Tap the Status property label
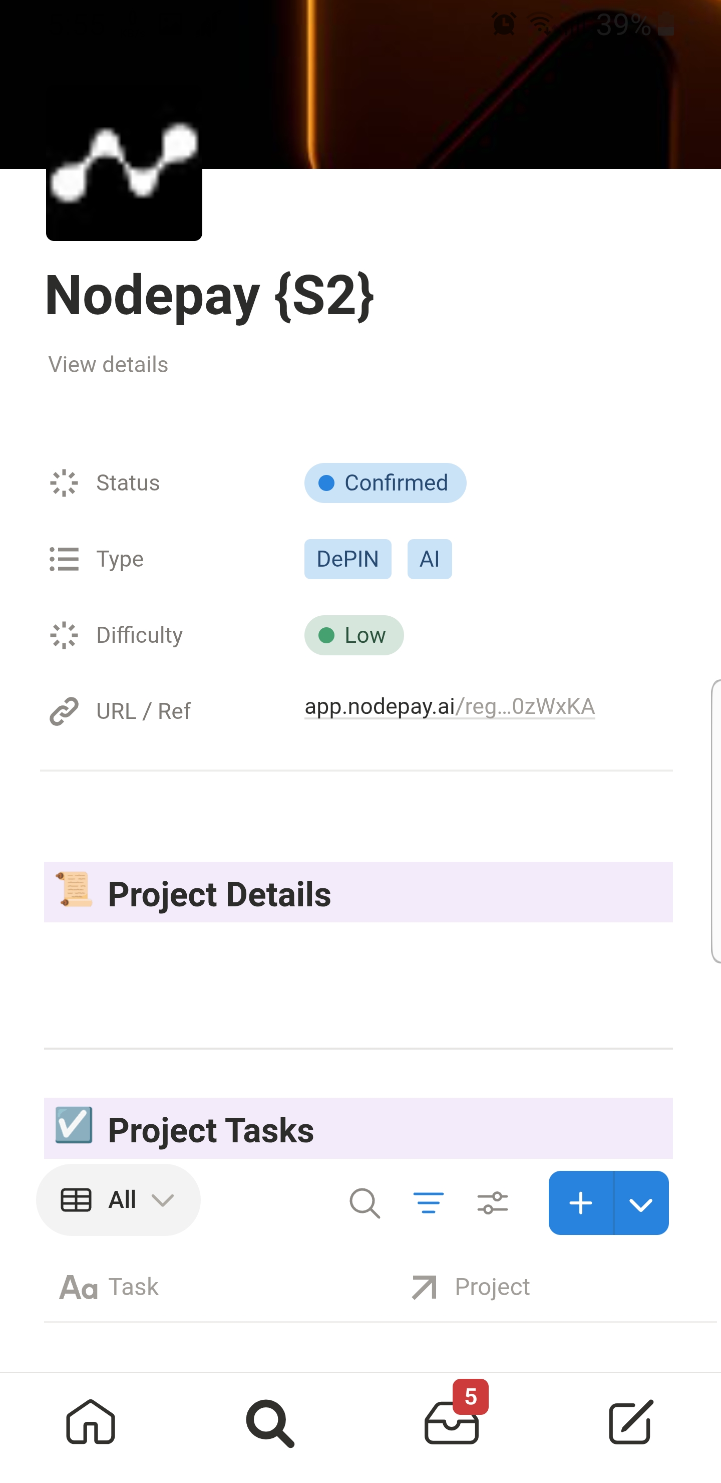 point(128,483)
